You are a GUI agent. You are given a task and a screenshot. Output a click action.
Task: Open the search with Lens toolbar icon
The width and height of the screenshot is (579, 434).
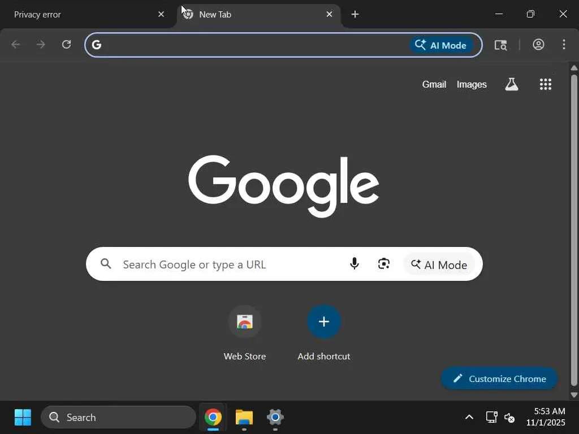(x=501, y=45)
